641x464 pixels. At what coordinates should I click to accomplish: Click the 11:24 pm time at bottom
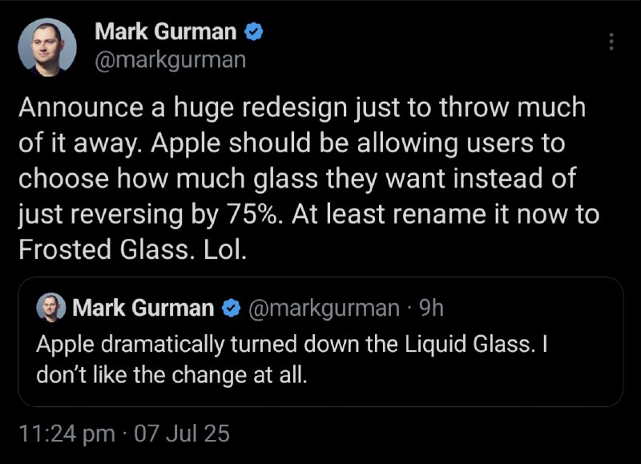click(x=67, y=434)
